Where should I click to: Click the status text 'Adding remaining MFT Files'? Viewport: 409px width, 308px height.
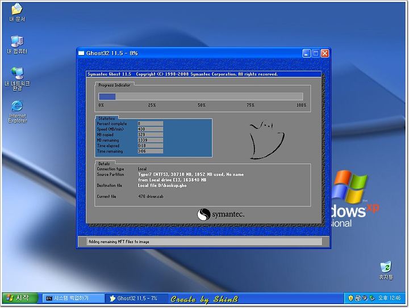click(x=119, y=242)
